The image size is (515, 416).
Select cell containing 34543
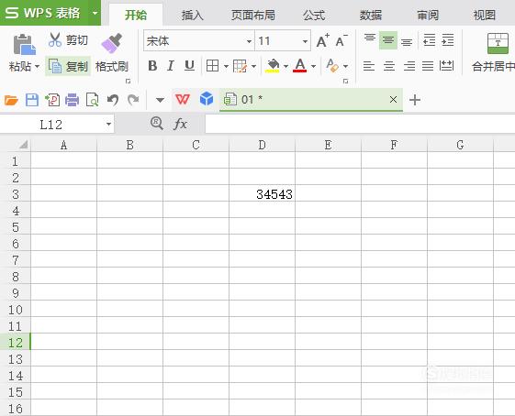[x=263, y=193]
